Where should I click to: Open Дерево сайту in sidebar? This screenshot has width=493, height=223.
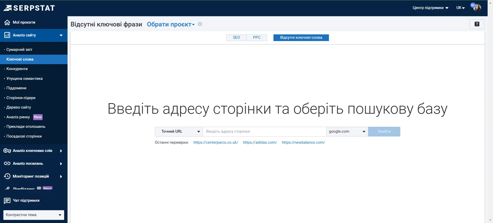tap(18, 107)
